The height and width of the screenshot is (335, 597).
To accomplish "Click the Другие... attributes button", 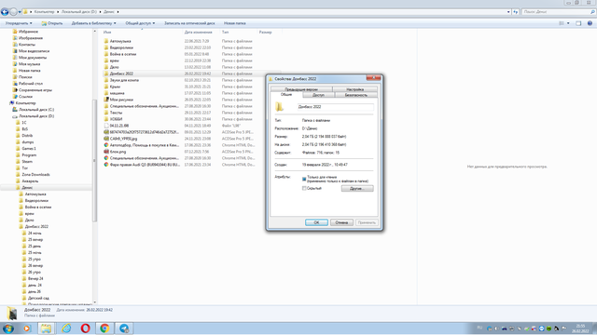I will (357, 188).
